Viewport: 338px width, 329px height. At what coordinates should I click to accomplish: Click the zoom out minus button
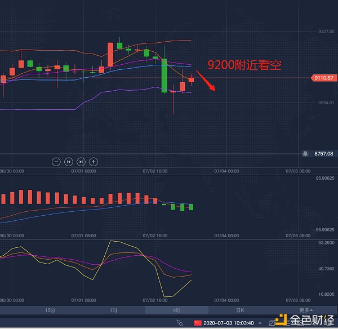(56, 161)
